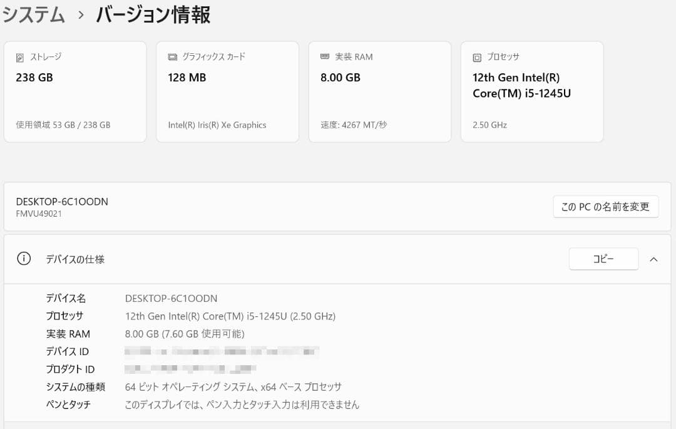Click the info icon beside デバイスの仕様

click(24, 259)
